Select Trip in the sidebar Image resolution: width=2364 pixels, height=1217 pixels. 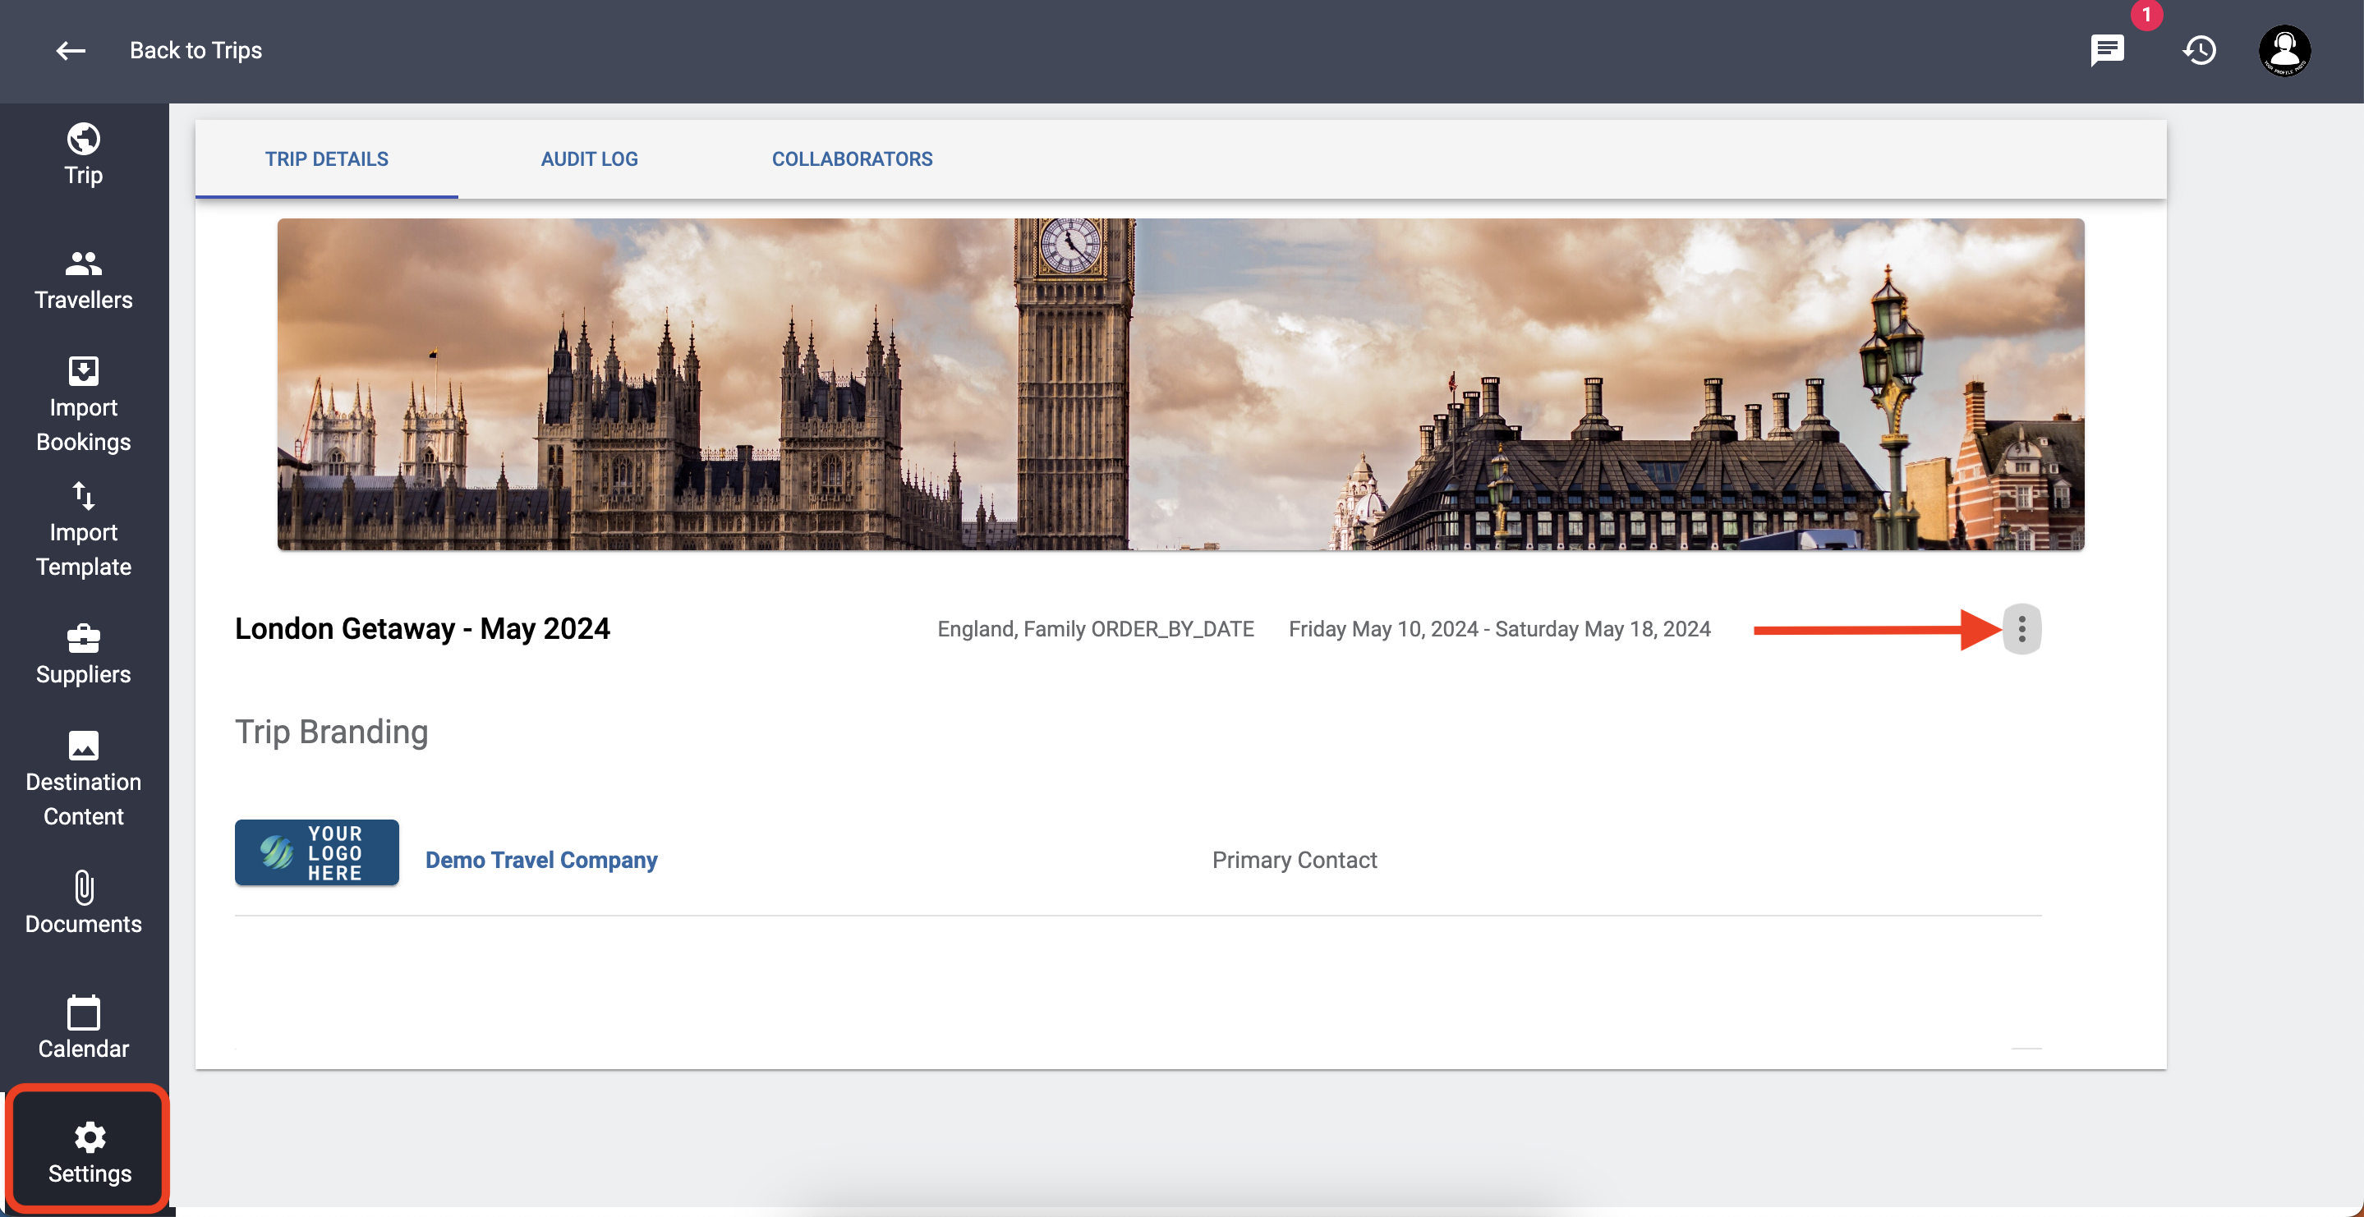pyautogui.click(x=84, y=155)
